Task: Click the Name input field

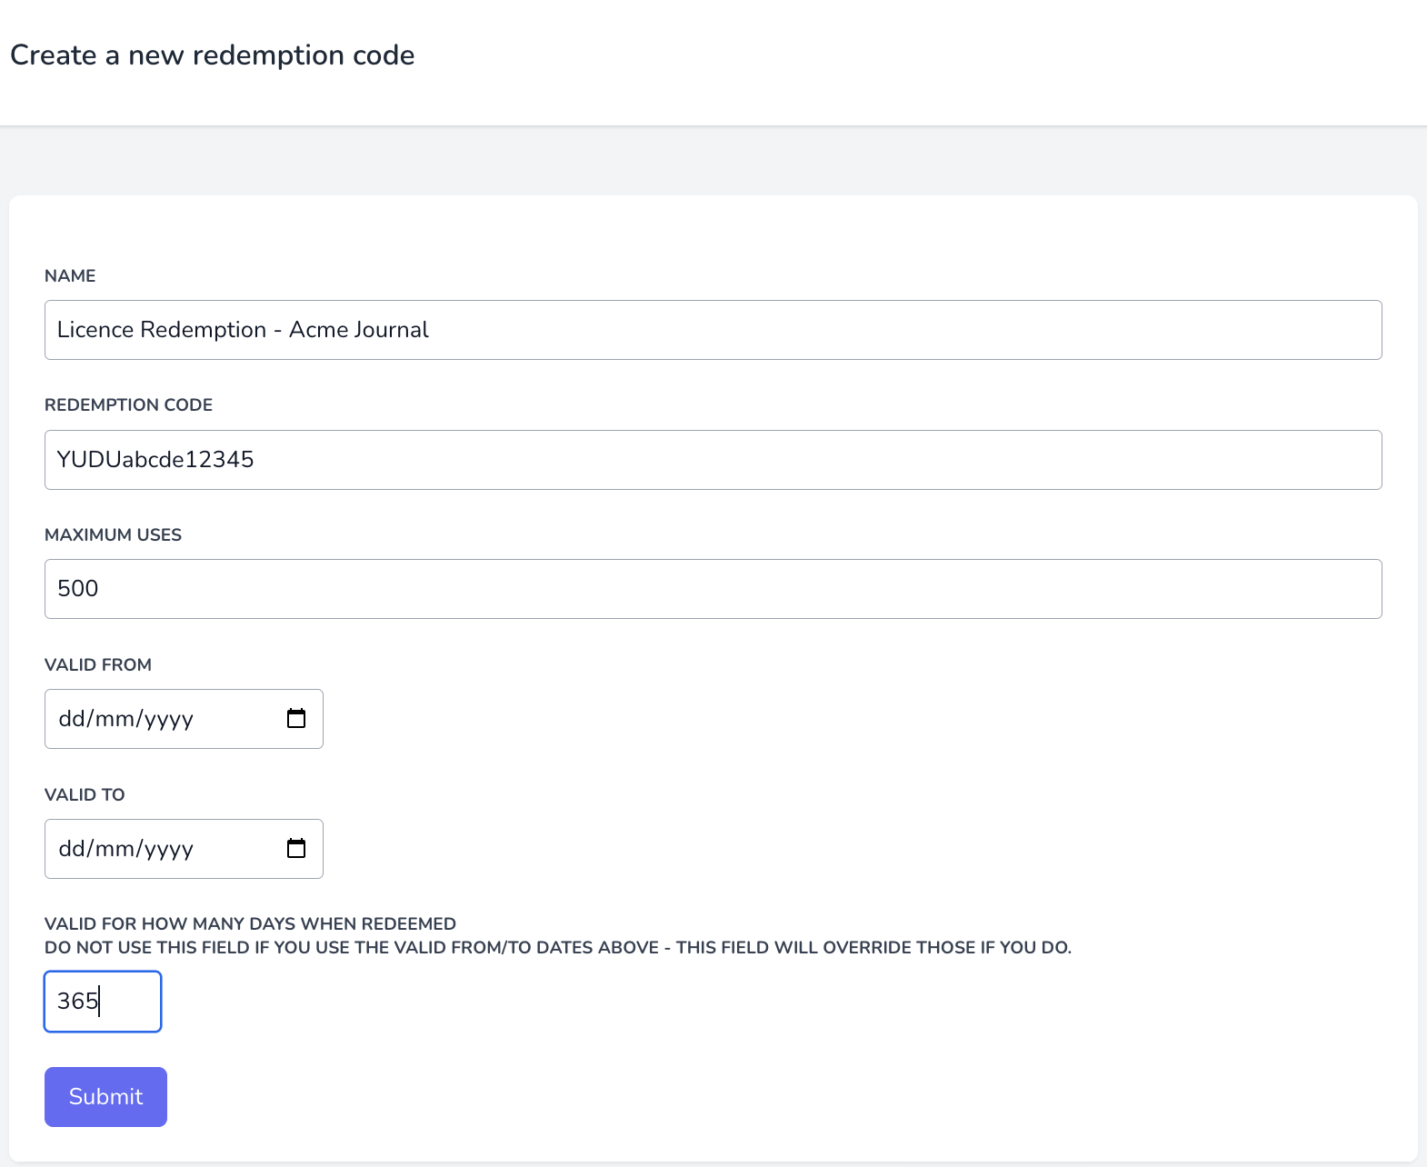Action: point(713,330)
